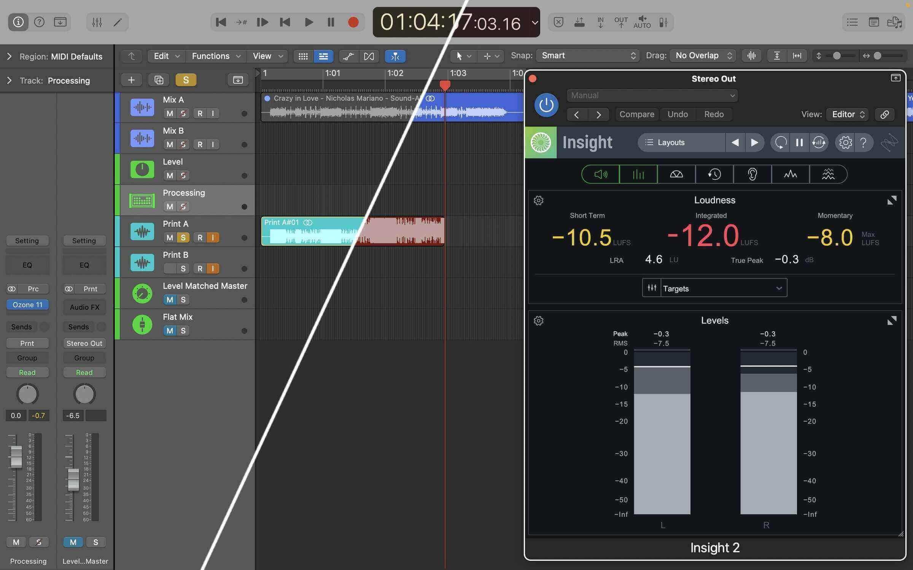The width and height of the screenshot is (913, 570).
Task: Select the Insight Levels module tab
Action: point(638,174)
